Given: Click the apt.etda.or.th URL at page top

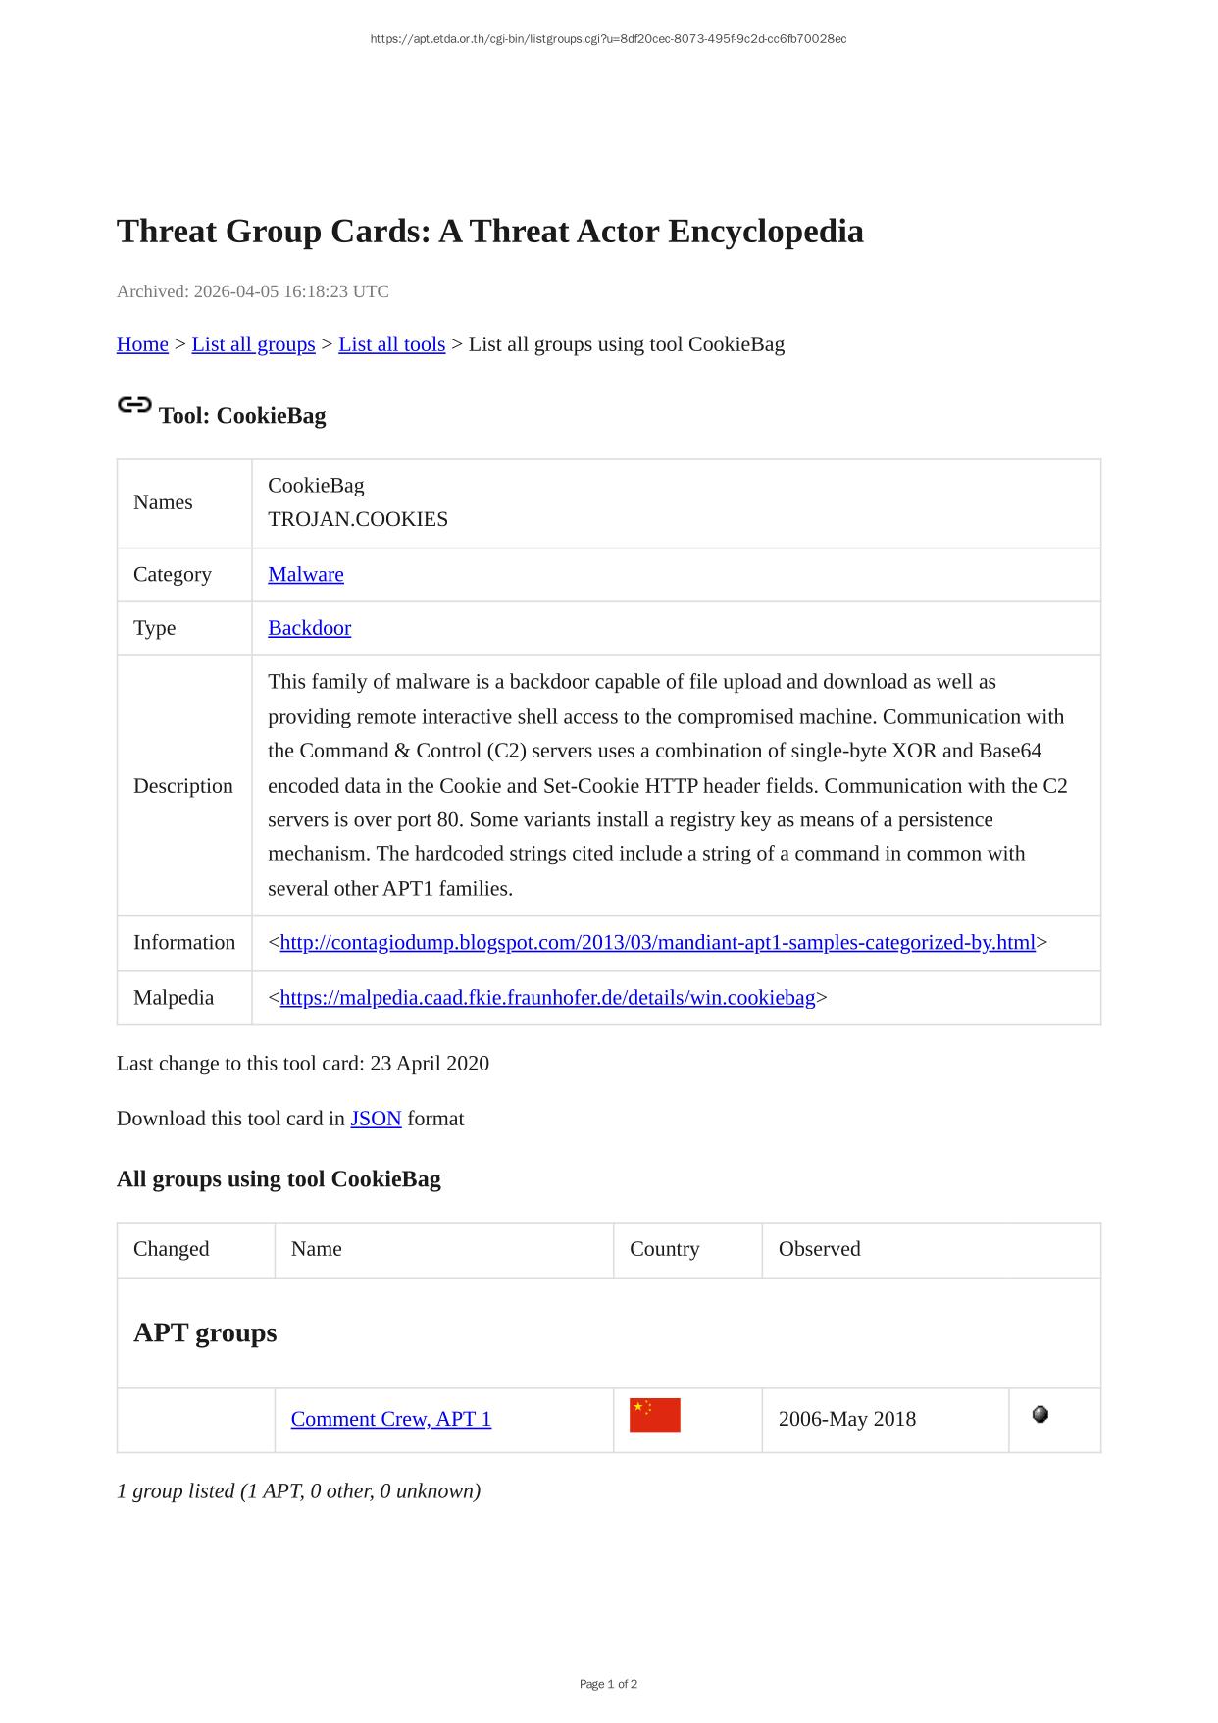Looking at the screenshot, I should pyautogui.click(x=608, y=39).
